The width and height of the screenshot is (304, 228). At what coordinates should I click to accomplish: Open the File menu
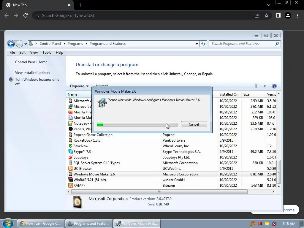point(12,53)
